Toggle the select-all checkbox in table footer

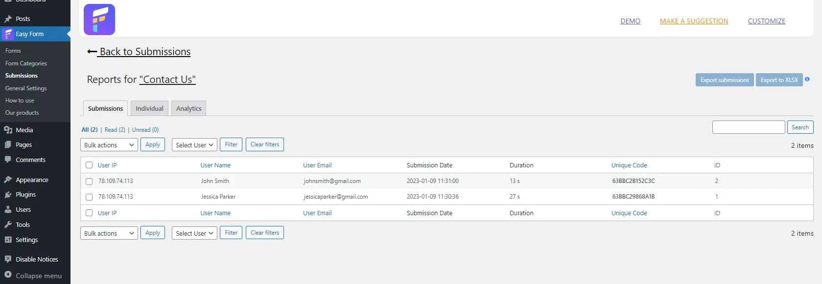pos(89,213)
